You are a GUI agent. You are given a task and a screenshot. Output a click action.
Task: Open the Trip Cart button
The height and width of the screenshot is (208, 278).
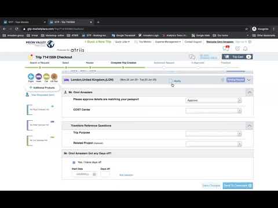[237, 57]
